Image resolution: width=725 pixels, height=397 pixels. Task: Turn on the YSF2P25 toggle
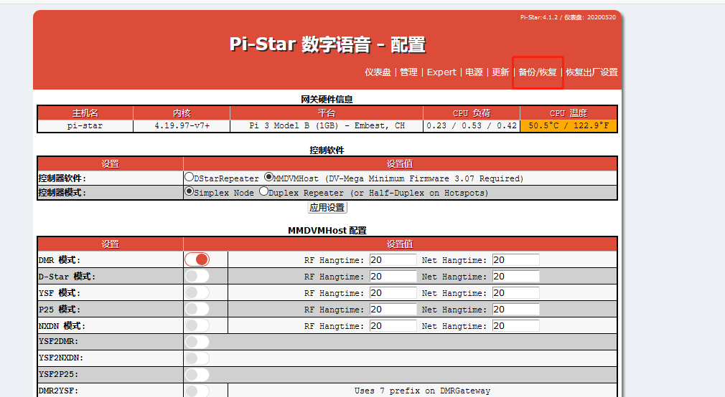click(197, 374)
